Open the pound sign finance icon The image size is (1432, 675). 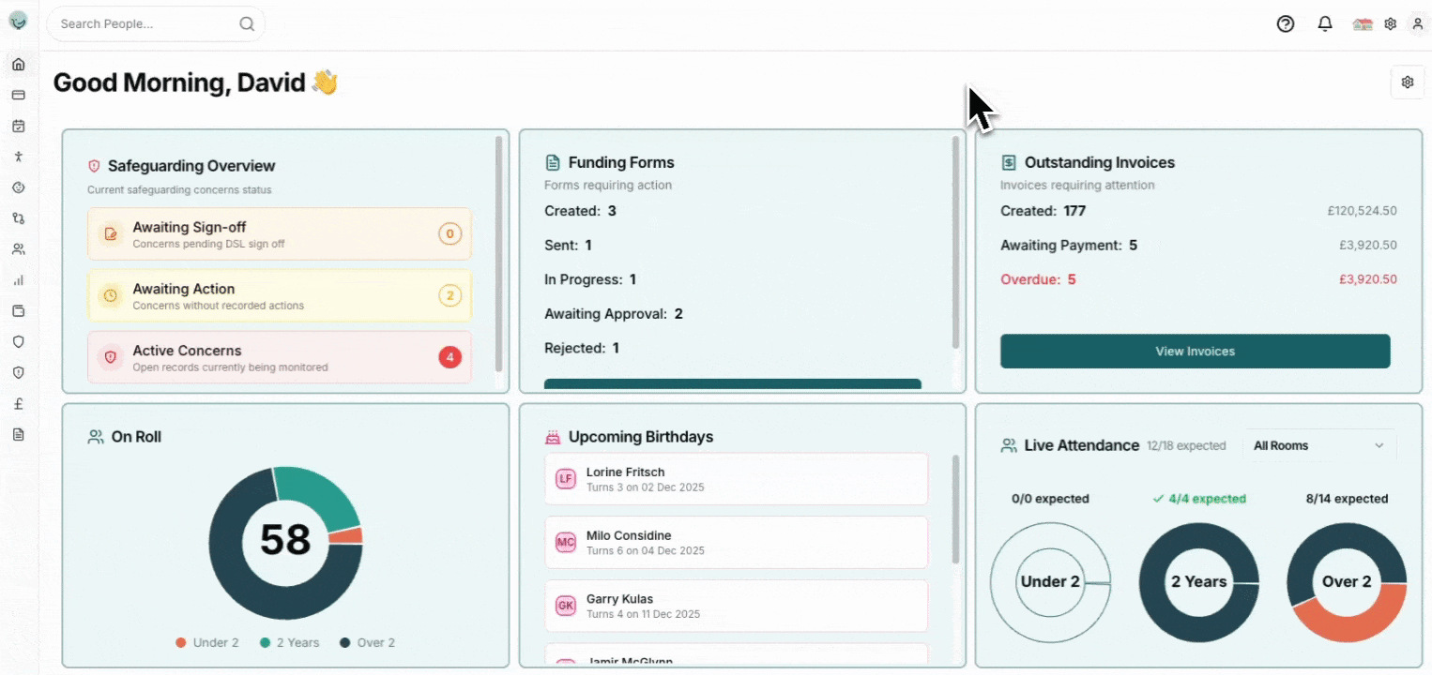point(18,403)
